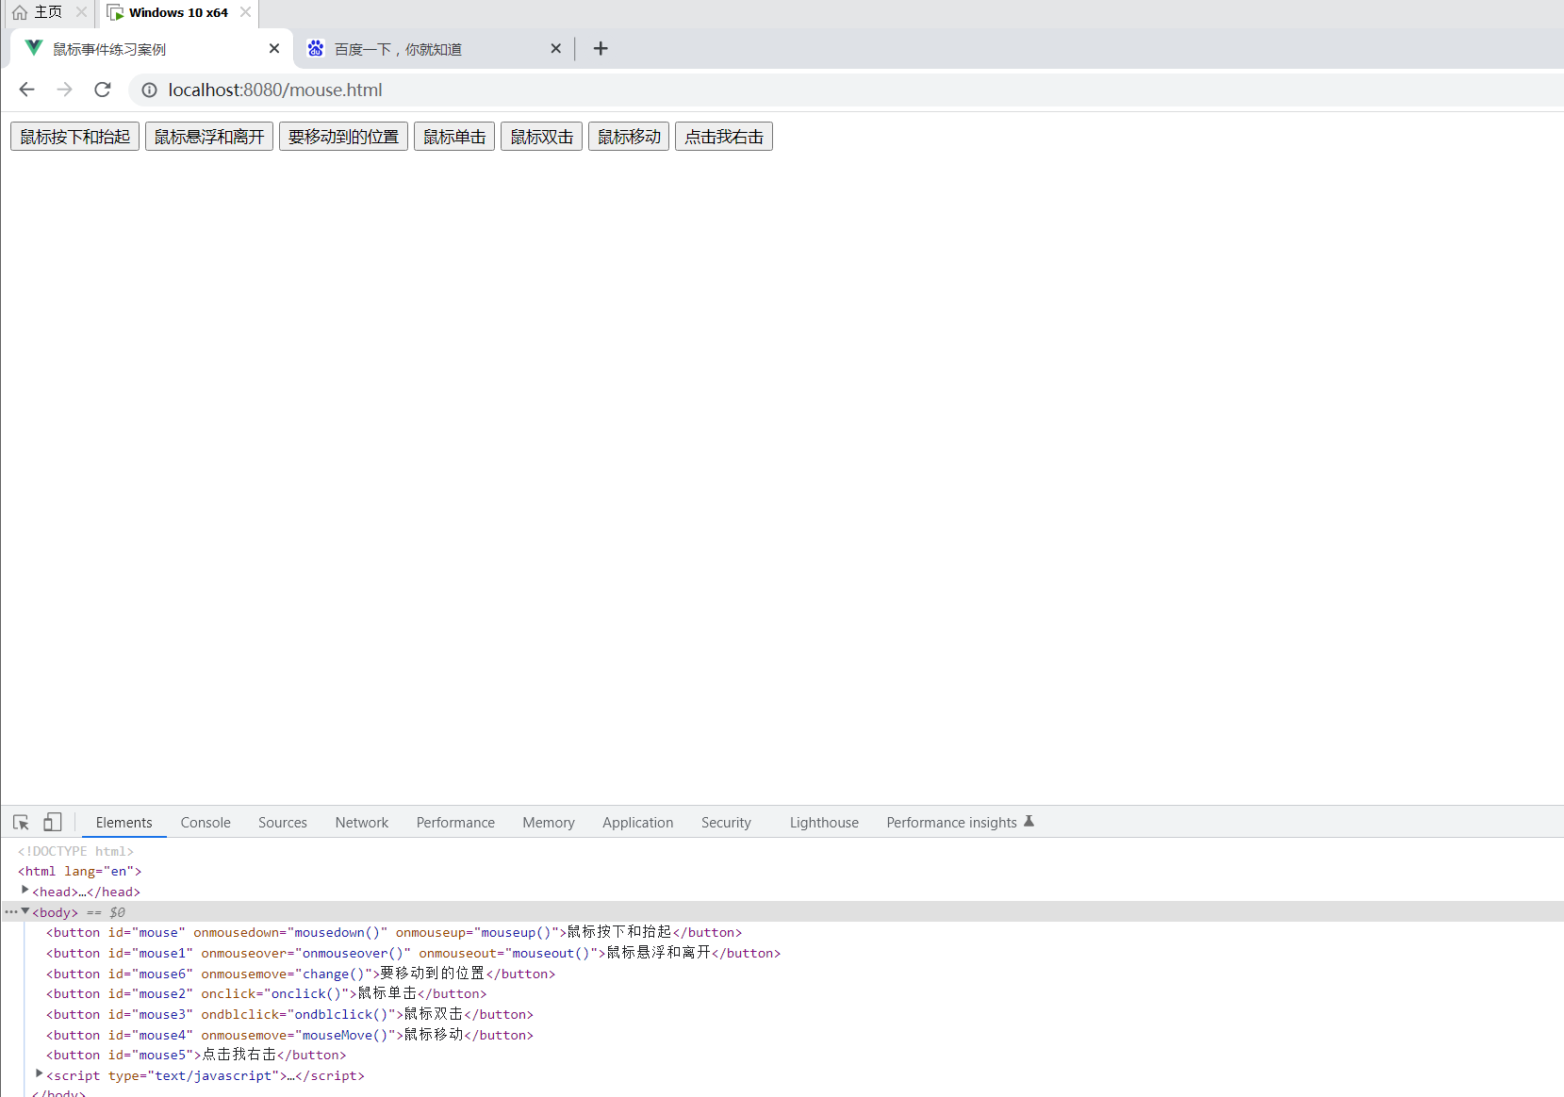Switch to 百度一下，你就知道 browser tab
The image size is (1564, 1097).
click(434, 49)
